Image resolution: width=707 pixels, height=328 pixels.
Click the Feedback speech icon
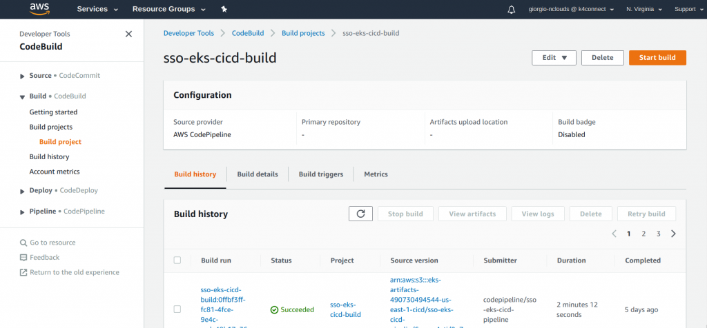tap(23, 257)
